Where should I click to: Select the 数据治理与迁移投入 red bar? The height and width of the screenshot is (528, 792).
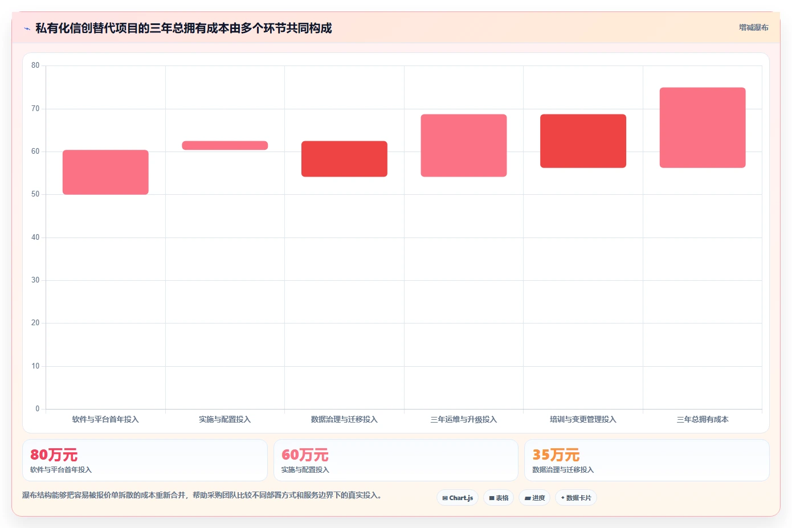pyautogui.click(x=344, y=159)
